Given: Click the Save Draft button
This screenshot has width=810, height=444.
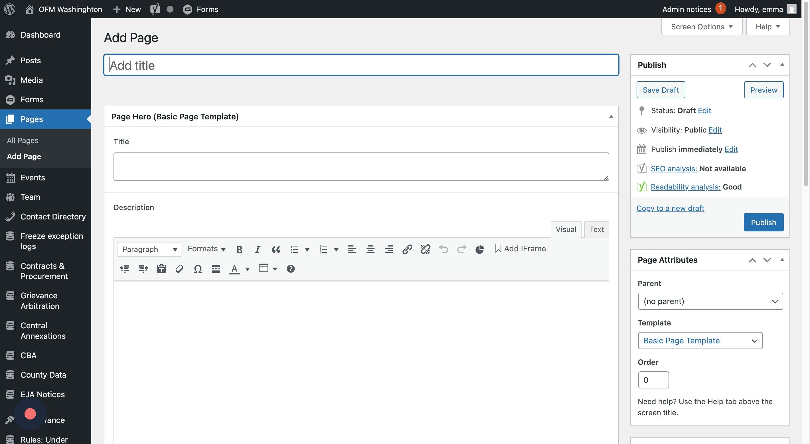Looking at the screenshot, I should 660,90.
